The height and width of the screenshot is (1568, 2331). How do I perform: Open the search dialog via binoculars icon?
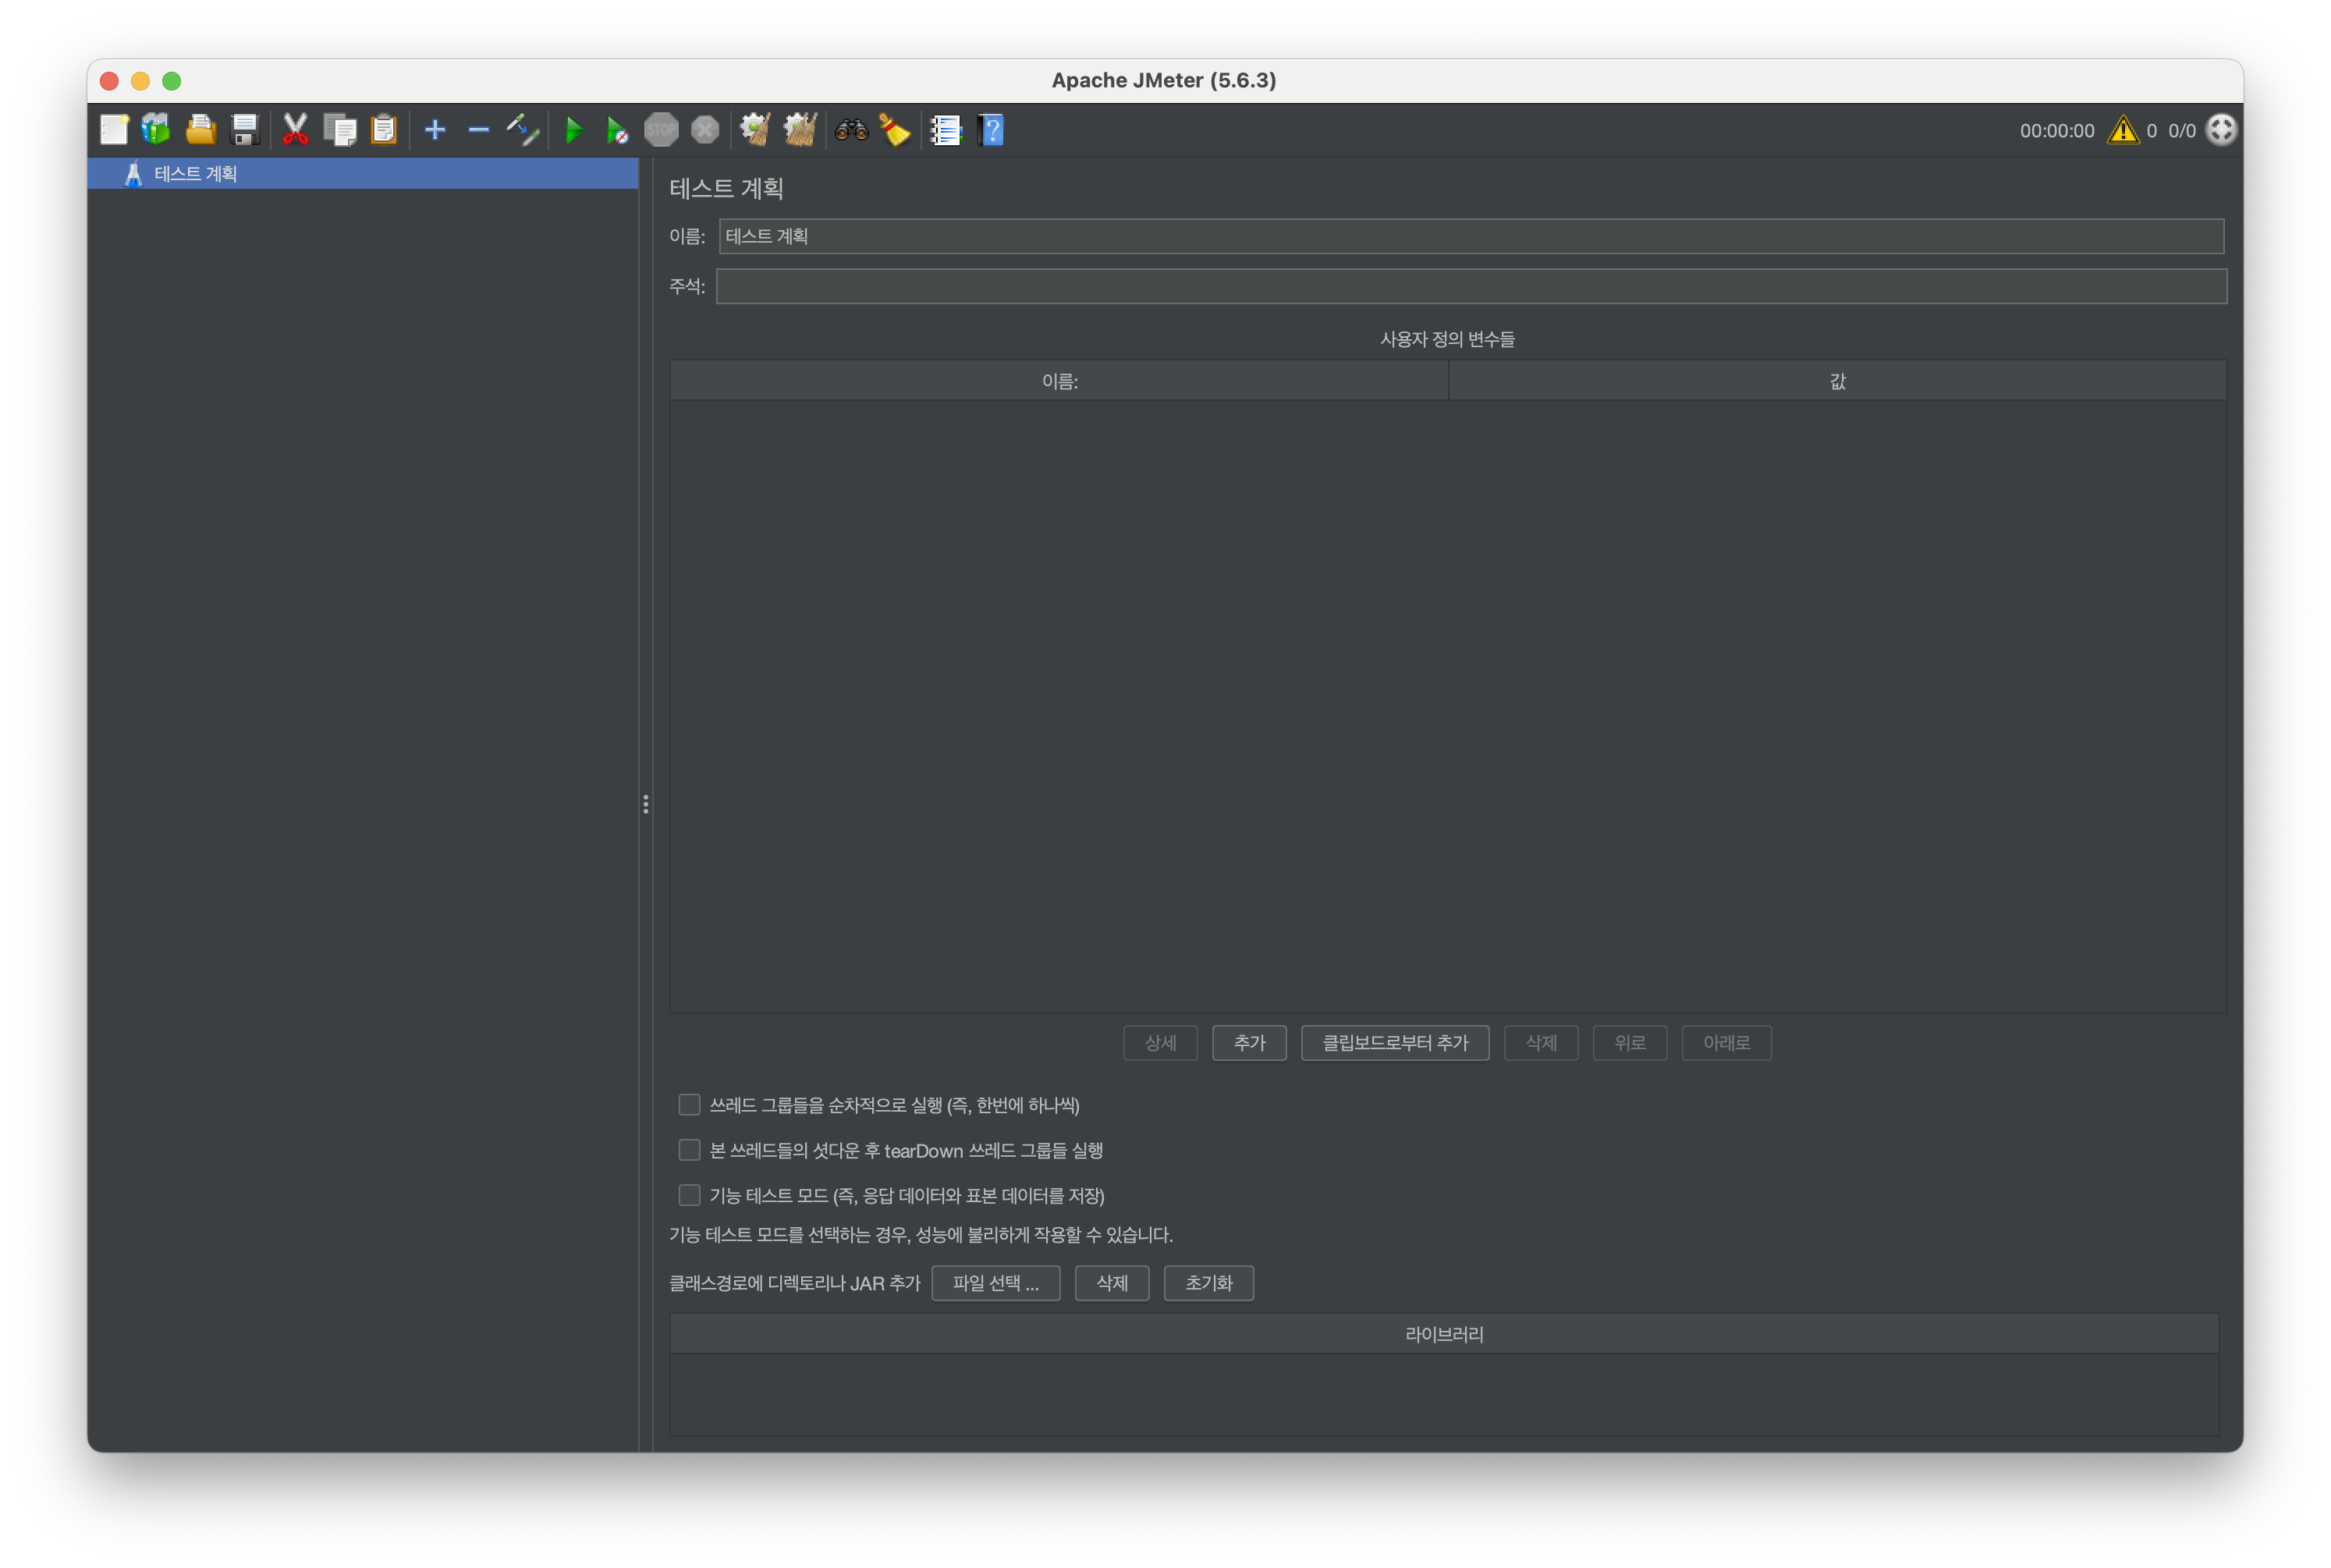(x=851, y=129)
